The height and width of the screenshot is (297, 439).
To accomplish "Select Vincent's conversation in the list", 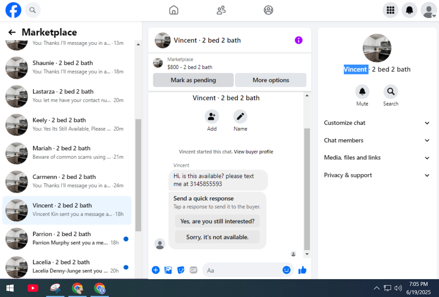I will (67, 210).
